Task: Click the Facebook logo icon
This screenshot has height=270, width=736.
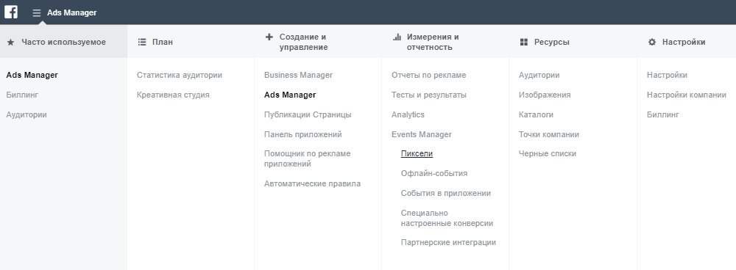Action: pyautogui.click(x=11, y=12)
